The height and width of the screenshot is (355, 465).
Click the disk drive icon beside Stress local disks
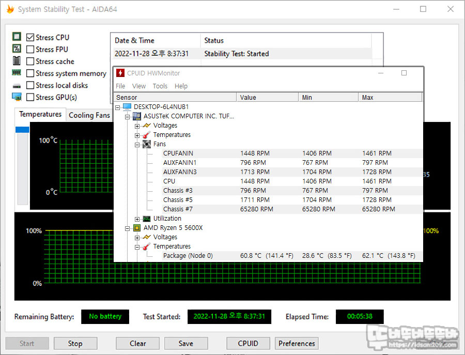click(x=17, y=86)
